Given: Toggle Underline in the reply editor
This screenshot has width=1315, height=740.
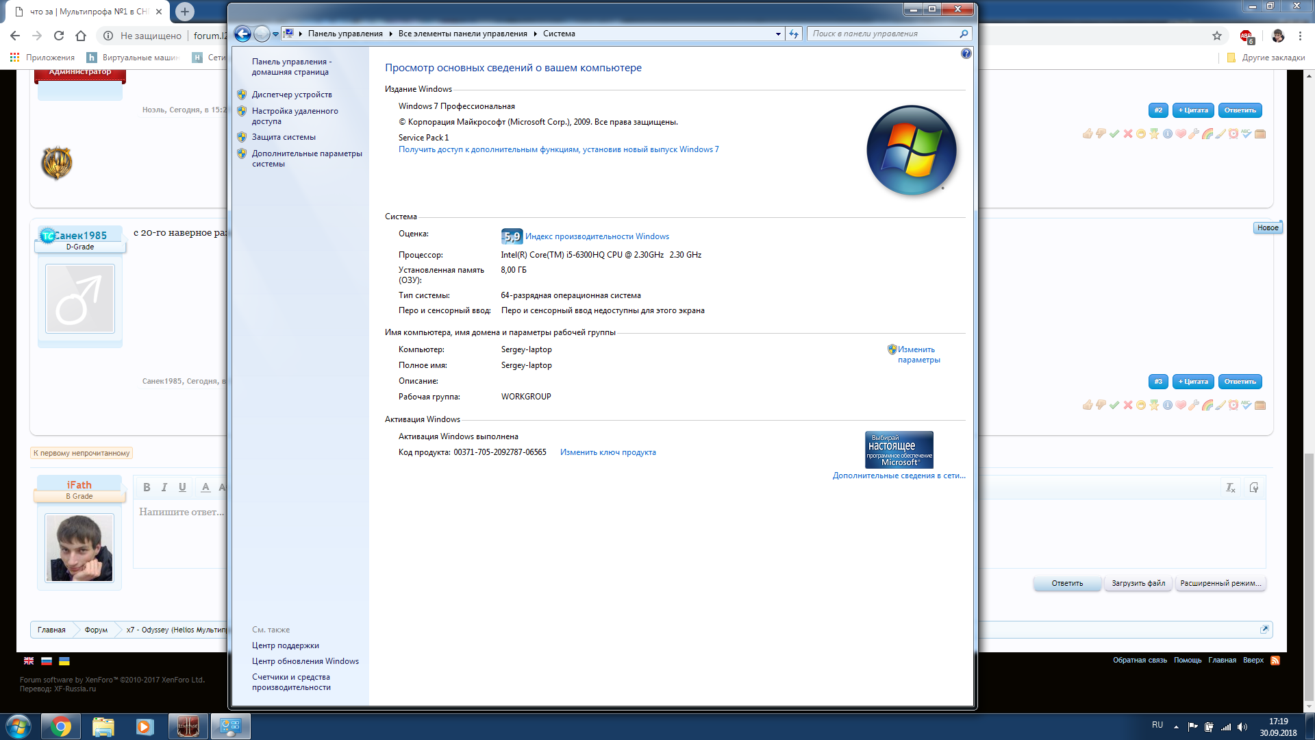Looking at the screenshot, I should point(182,487).
